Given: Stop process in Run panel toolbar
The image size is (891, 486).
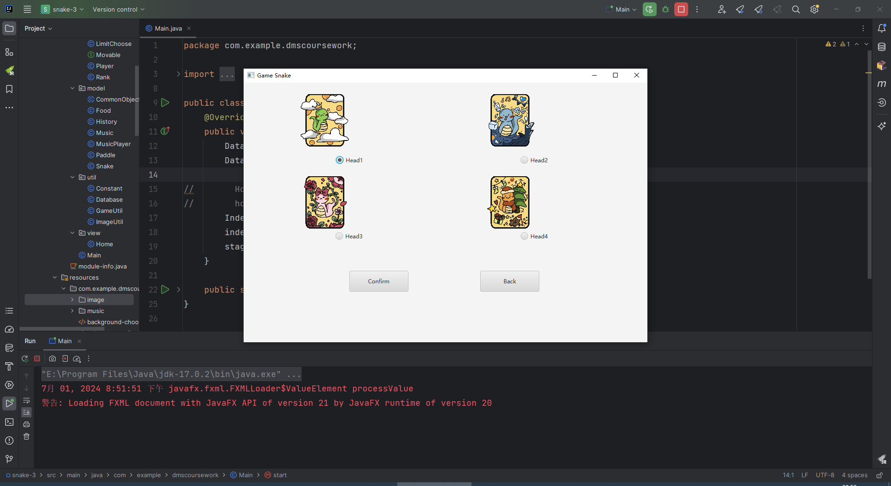Looking at the screenshot, I should (37, 358).
